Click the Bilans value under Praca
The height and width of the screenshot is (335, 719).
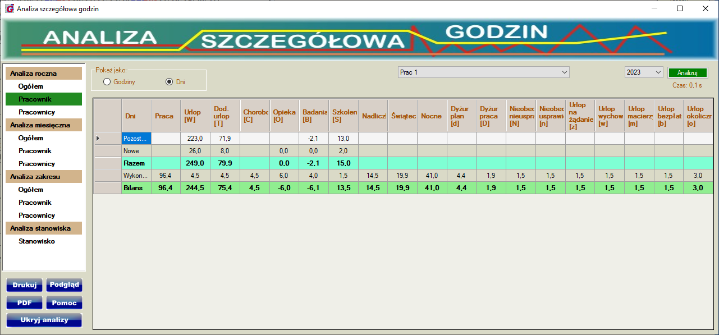tap(166, 187)
